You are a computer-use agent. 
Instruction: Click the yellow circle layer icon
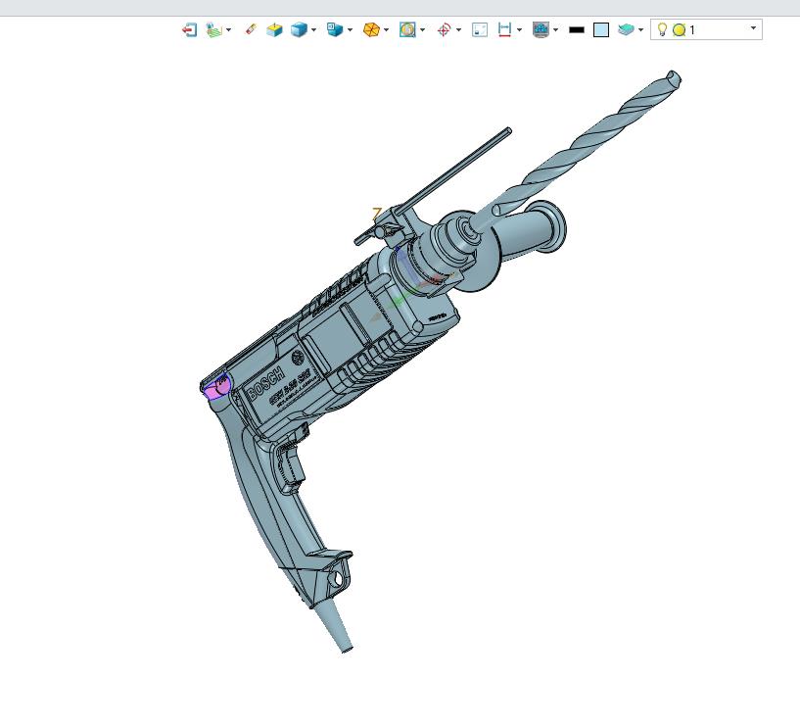tap(680, 30)
